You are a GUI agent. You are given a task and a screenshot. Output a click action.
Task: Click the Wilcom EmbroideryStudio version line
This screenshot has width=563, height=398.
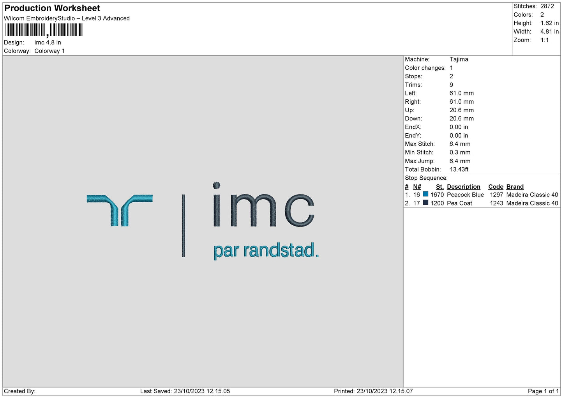[67, 18]
